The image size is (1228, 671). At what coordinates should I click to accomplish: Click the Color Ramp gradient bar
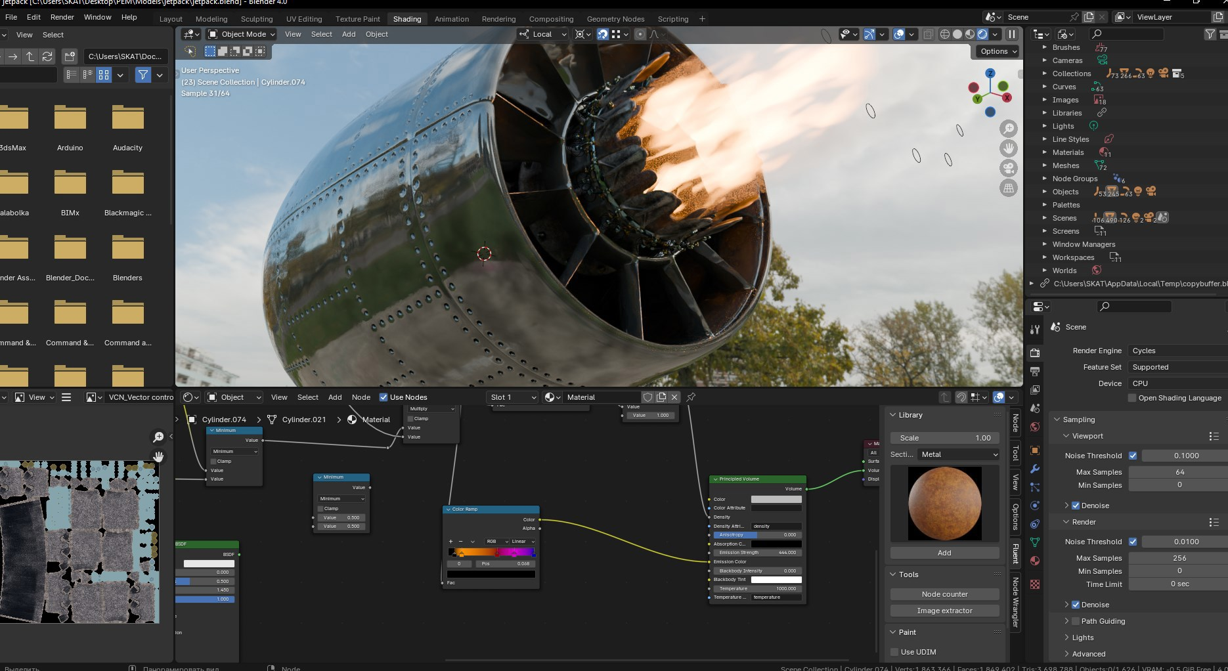click(491, 552)
